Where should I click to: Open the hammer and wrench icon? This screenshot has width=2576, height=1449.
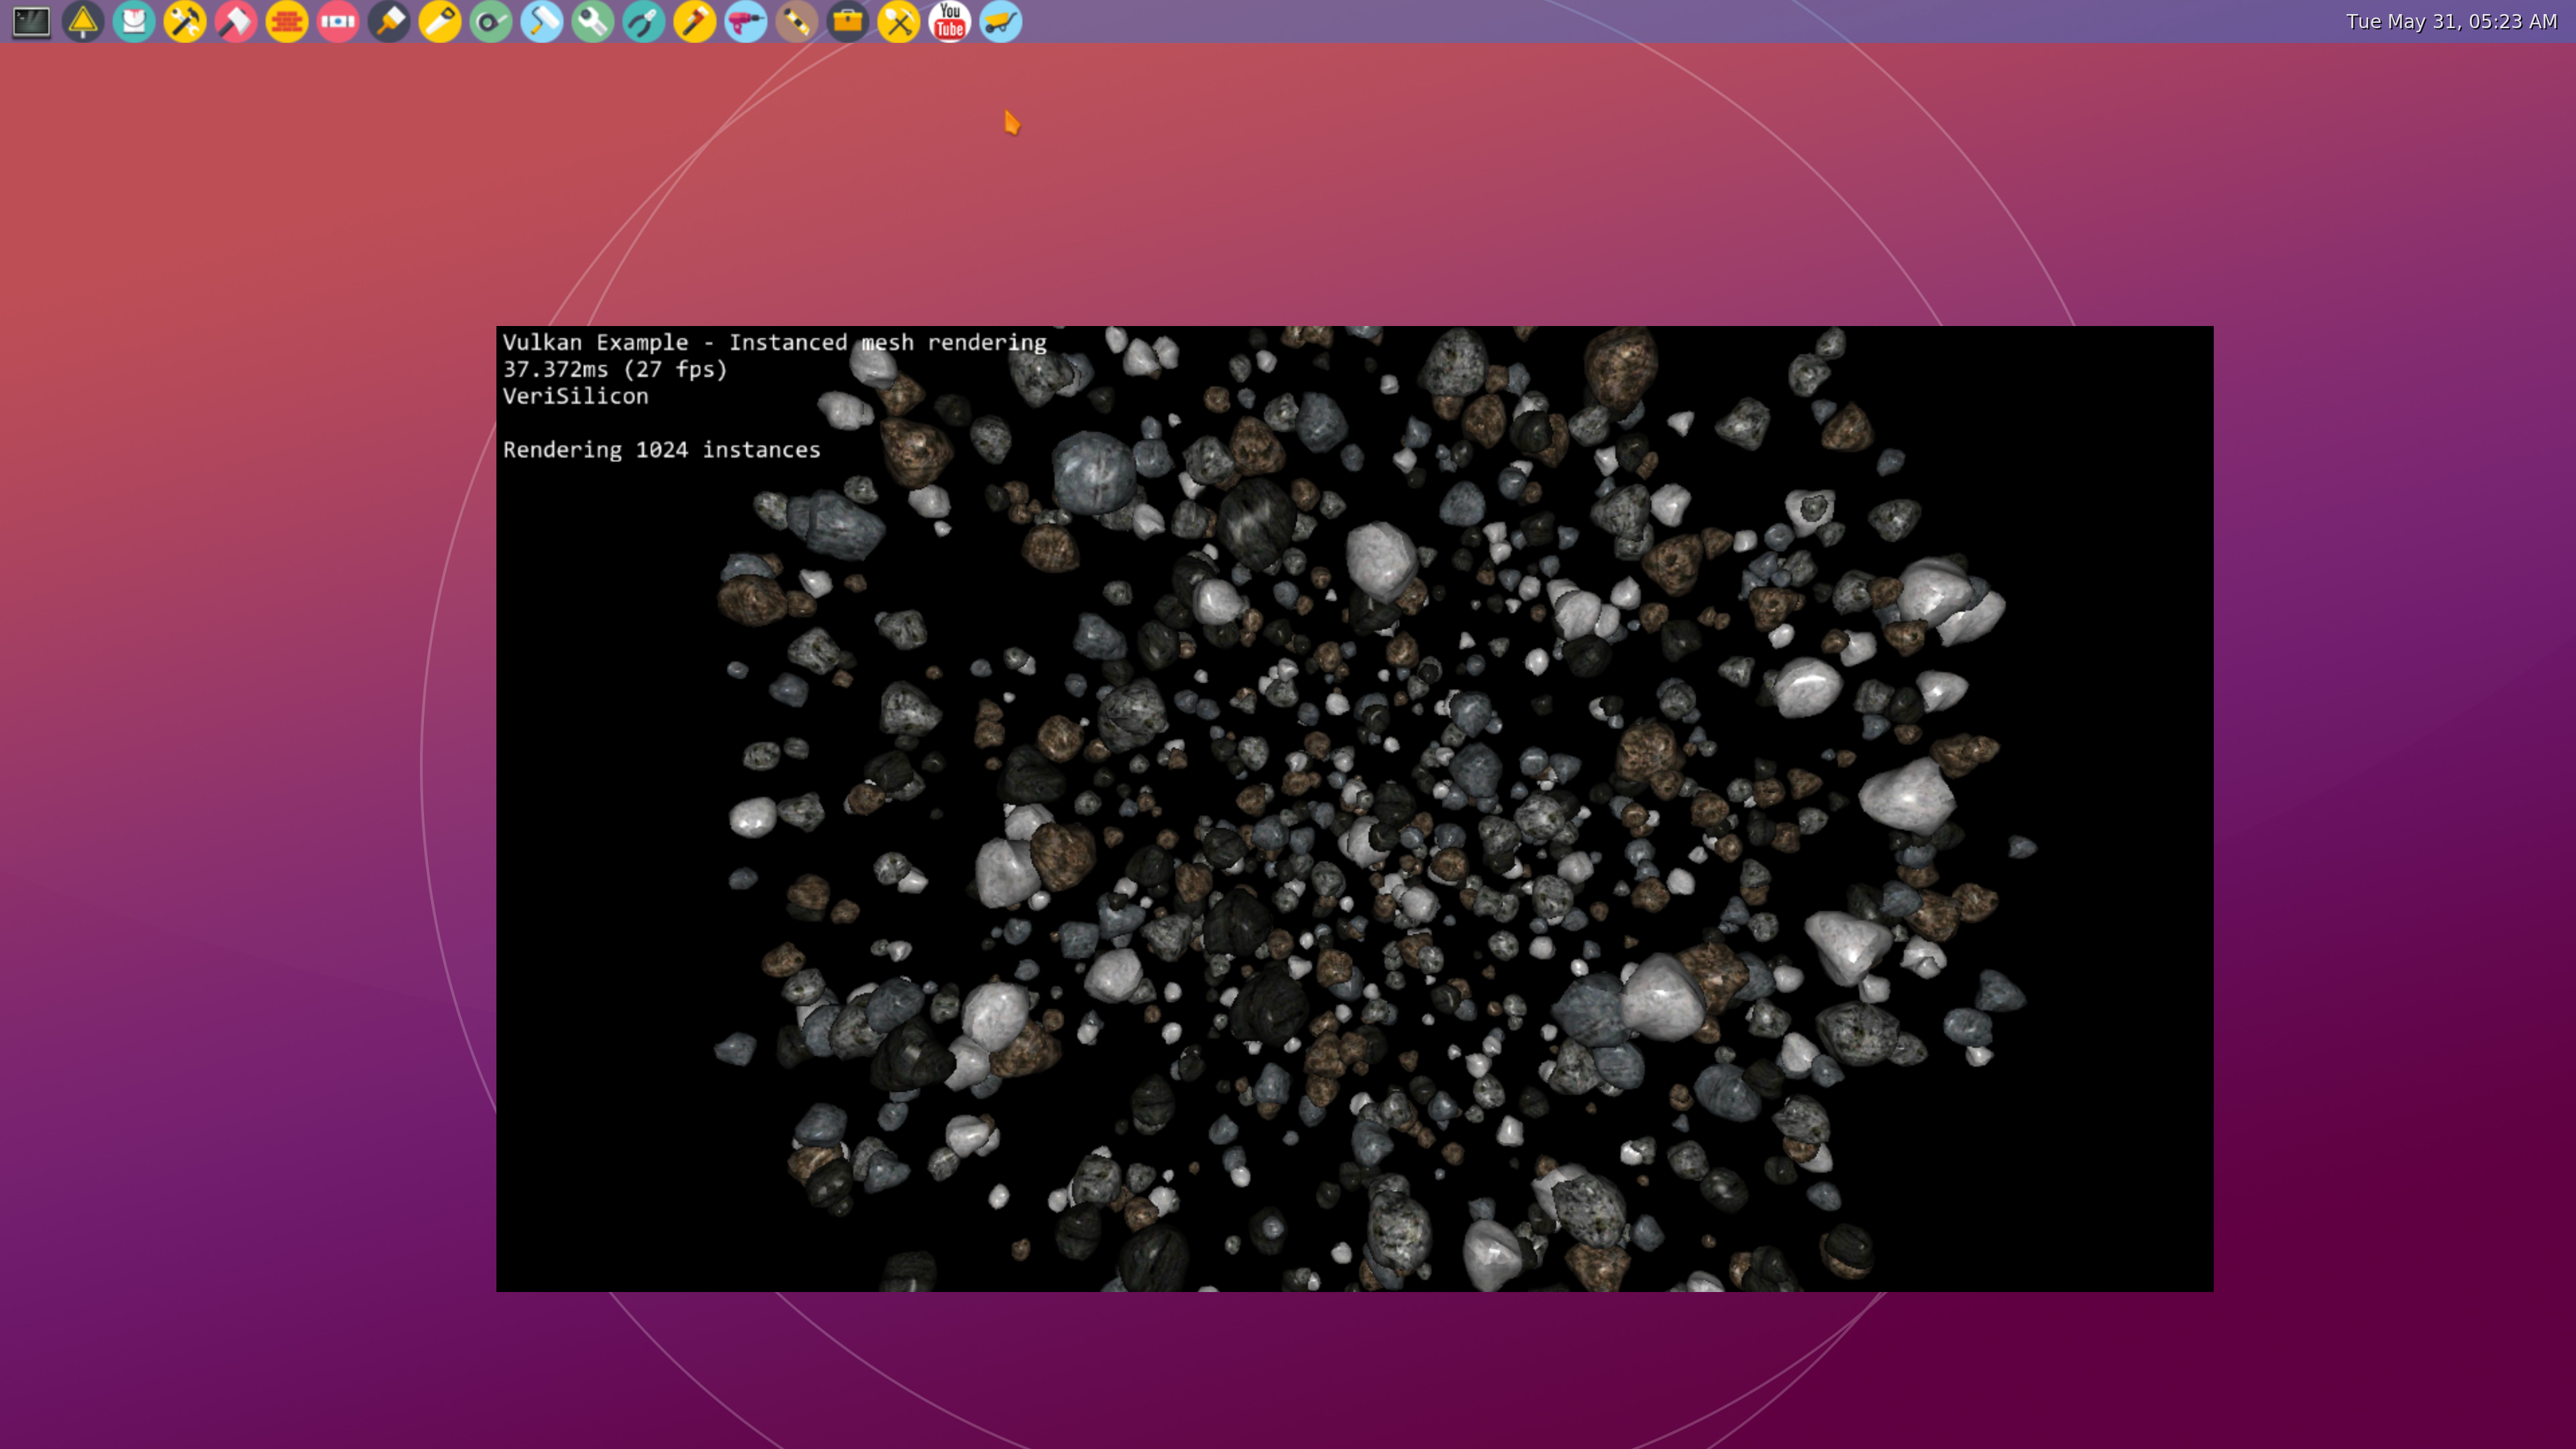pos(185,21)
